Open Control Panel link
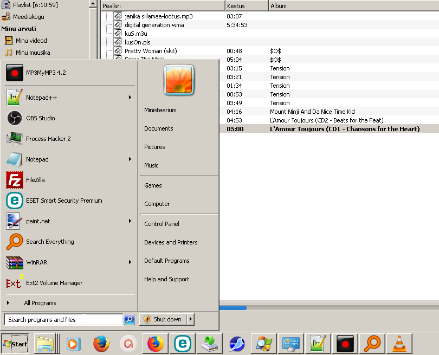439x355 pixels. click(162, 224)
